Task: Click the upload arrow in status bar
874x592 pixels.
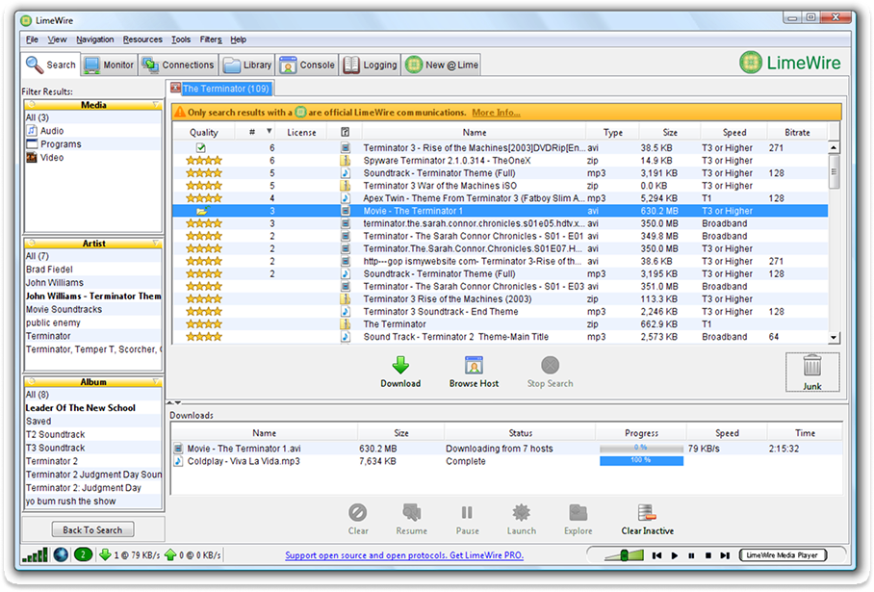Action: click(170, 555)
